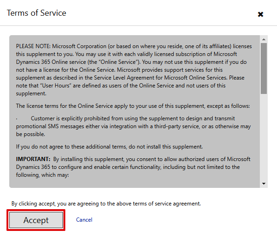
Task: Click the 'User Hours' definition line
Action: [120, 86]
